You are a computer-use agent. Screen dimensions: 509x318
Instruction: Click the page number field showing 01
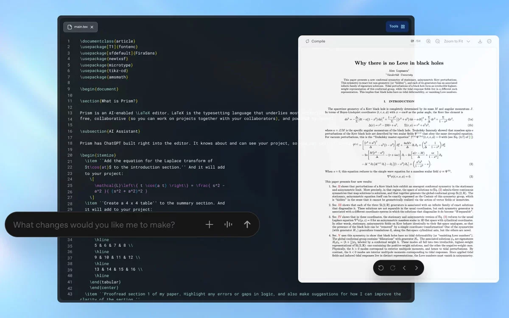tap(412, 41)
